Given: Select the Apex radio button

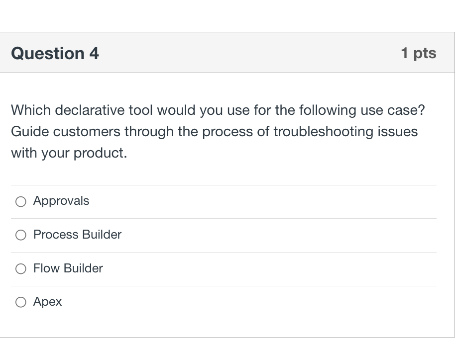Looking at the screenshot, I should (21, 302).
